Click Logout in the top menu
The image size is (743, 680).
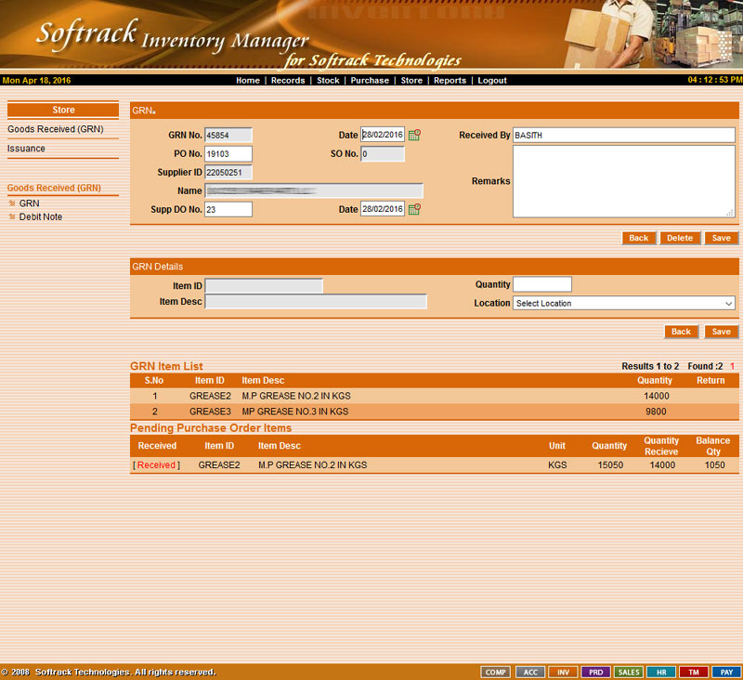492,81
